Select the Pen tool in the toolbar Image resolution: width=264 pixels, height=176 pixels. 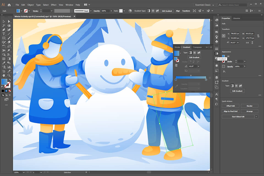(x=4, y=30)
